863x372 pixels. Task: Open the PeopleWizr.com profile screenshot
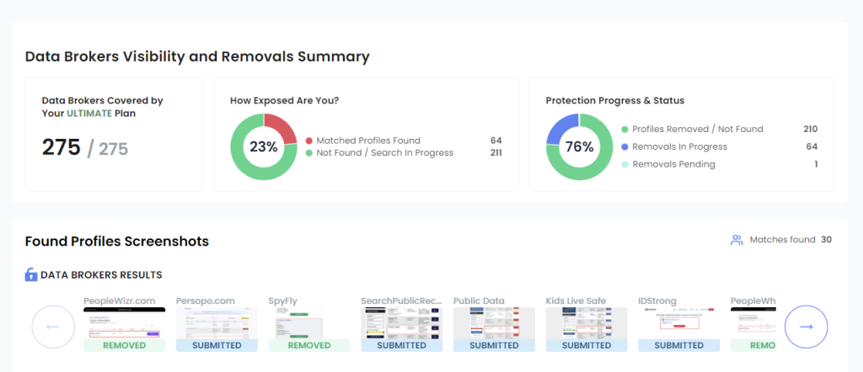(x=125, y=322)
